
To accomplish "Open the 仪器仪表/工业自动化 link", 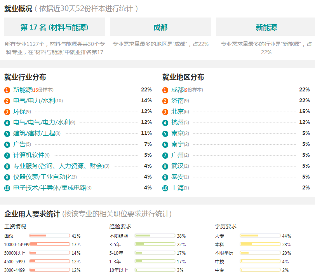I will pyautogui.click(x=42, y=177).
